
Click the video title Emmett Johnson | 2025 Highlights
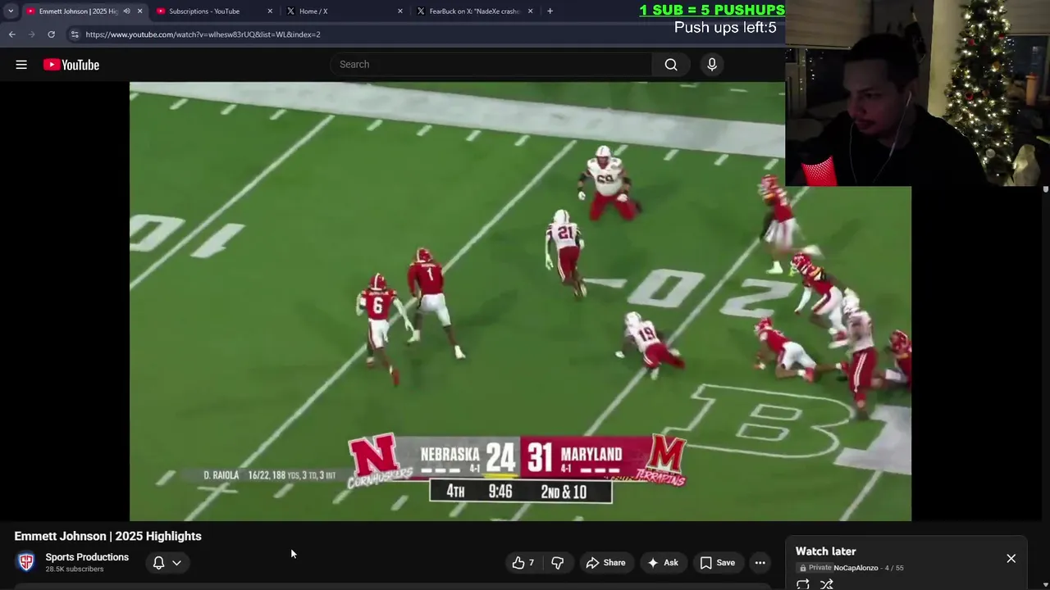pyautogui.click(x=107, y=536)
